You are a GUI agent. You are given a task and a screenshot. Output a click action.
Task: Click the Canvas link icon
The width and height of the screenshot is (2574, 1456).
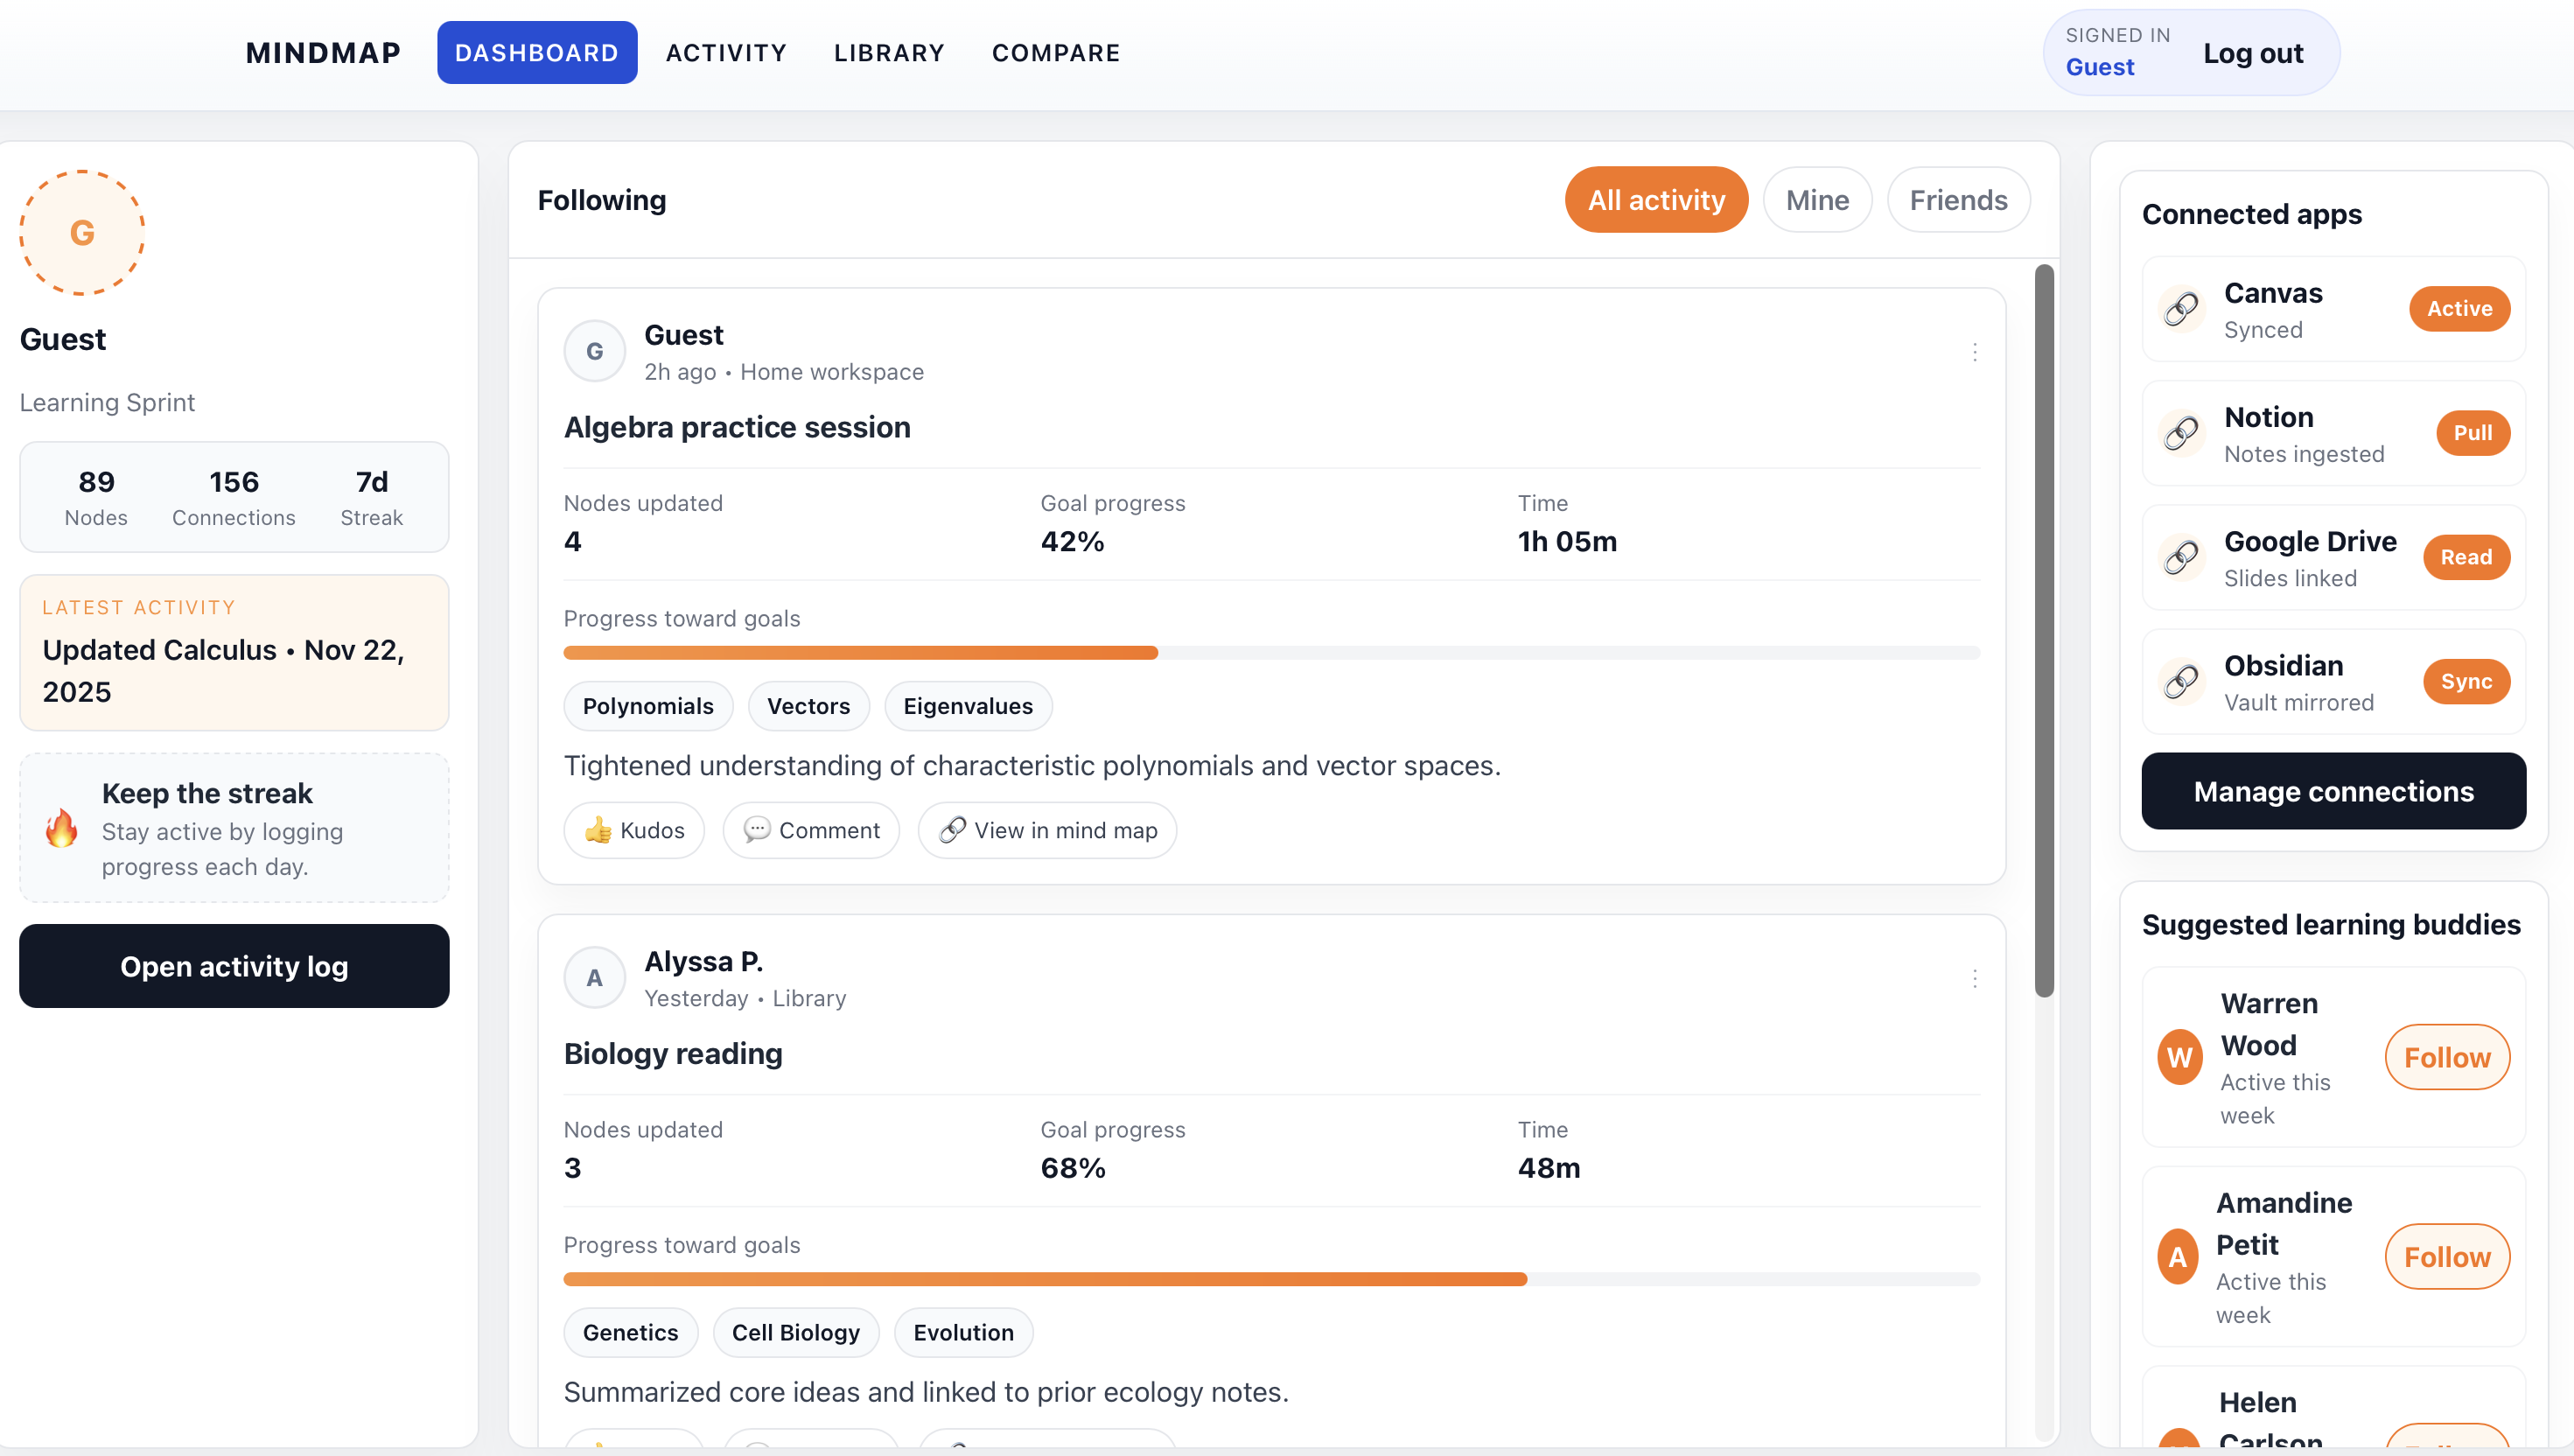click(x=2181, y=309)
